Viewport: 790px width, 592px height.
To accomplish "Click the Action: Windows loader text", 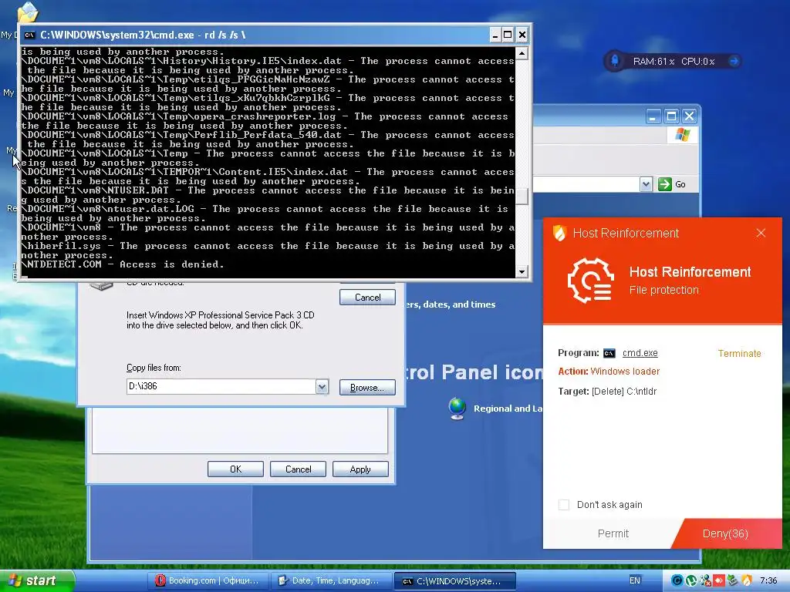I will pyautogui.click(x=609, y=372).
